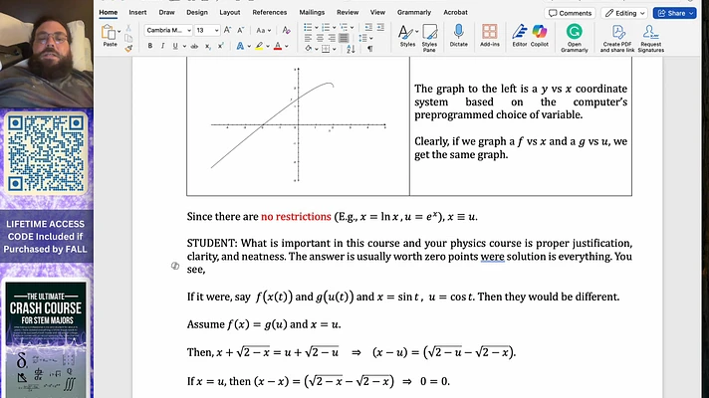Increase paragraph indent
Viewport: 709px width, 398px height.
(380, 28)
